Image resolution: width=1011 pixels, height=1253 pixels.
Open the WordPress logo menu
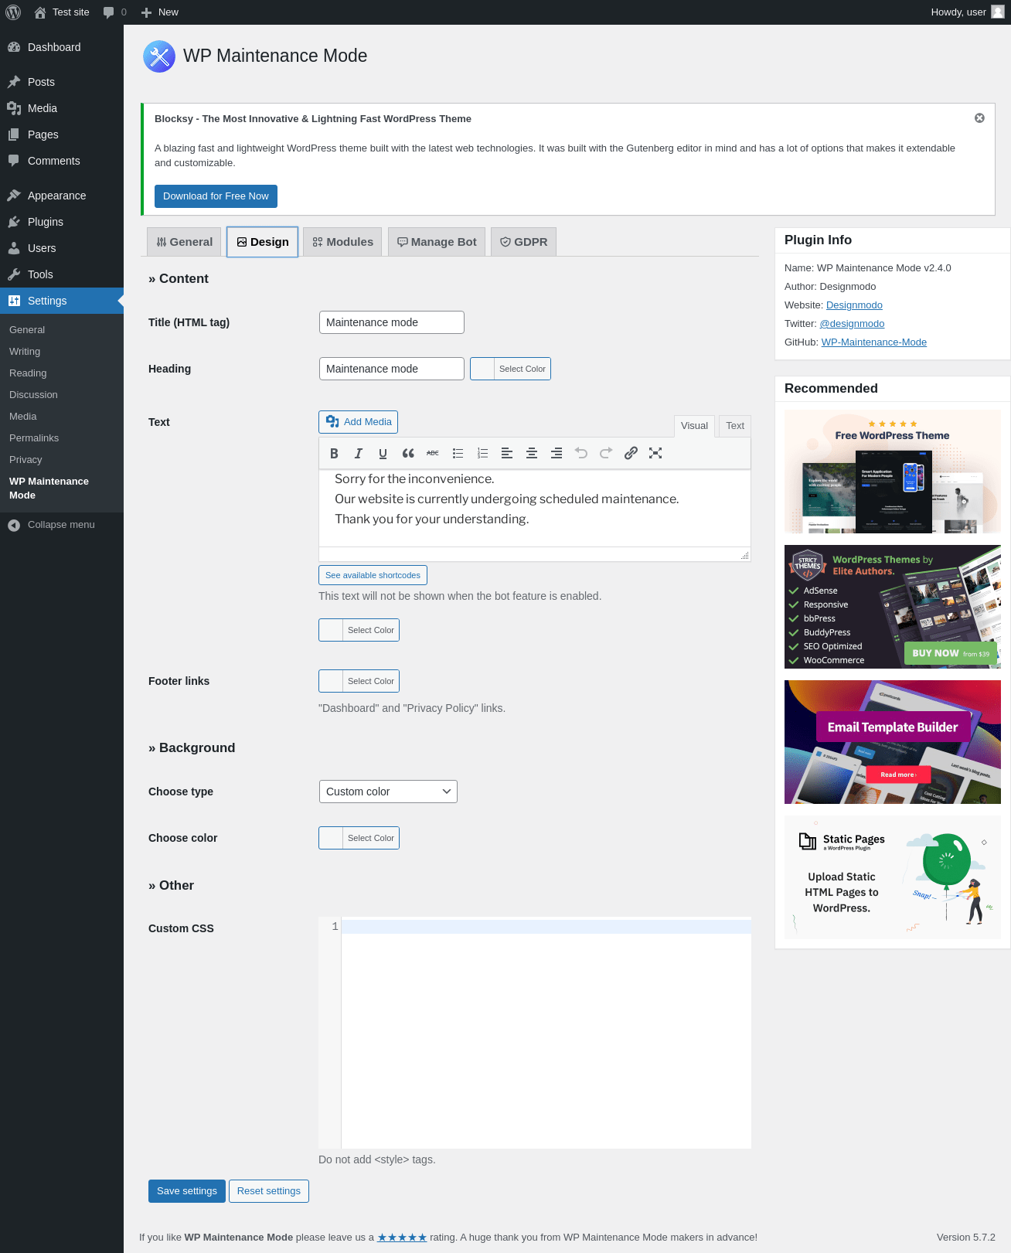coord(13,12)
